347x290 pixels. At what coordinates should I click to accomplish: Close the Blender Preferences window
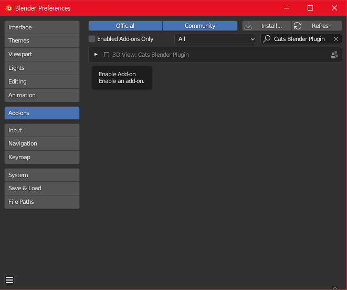coord(334,8)
